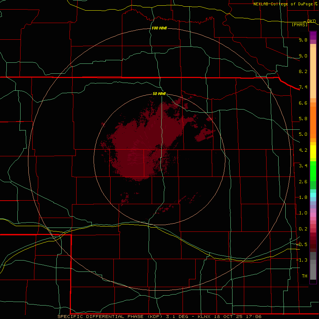Click the 9.8 color scale value
The height and width of the screenshot is (319, 319).
pos(303,40)
